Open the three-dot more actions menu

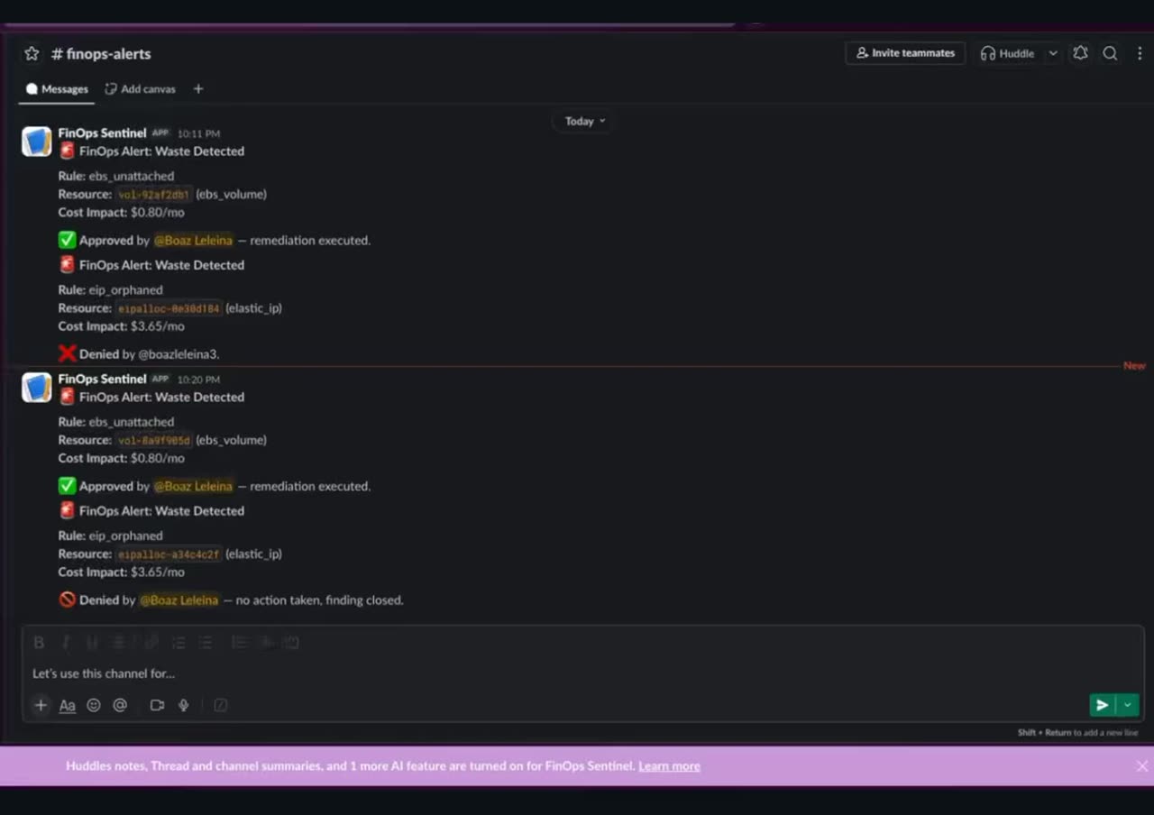click(x=1140, y=53)
